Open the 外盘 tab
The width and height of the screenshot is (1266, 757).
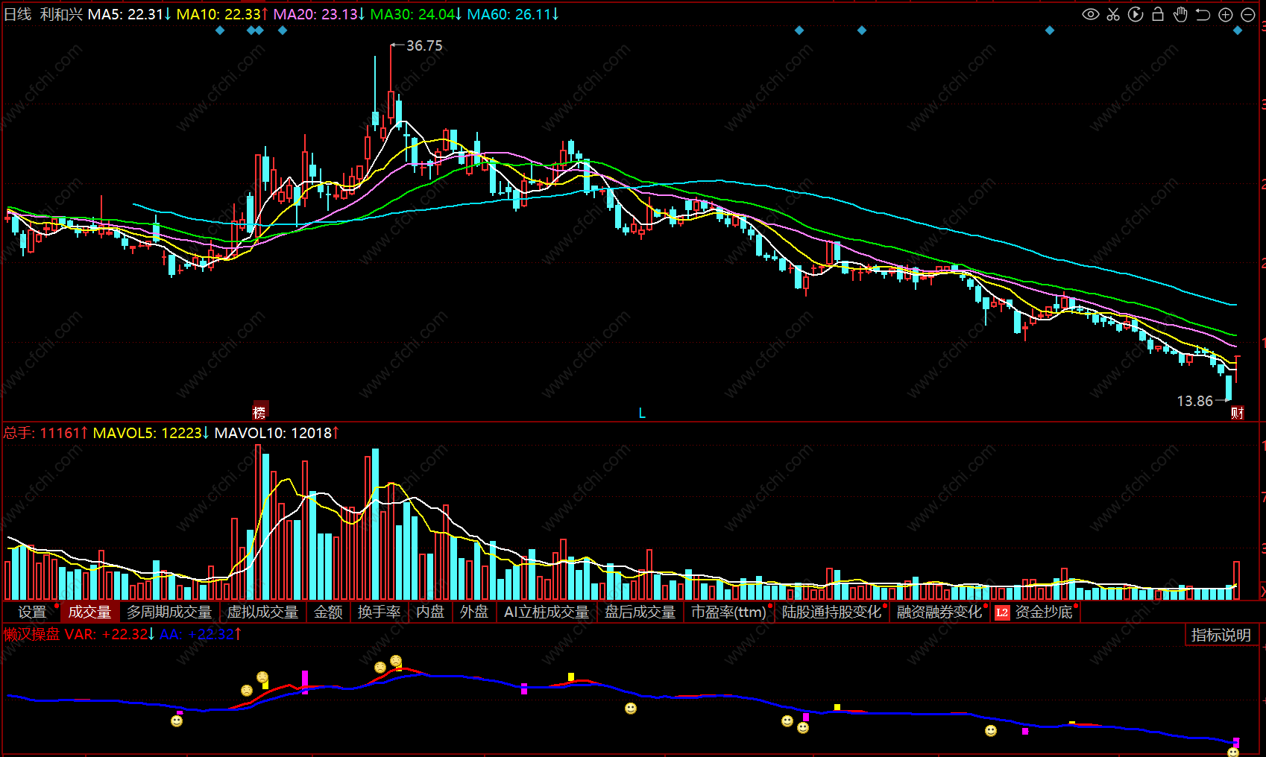point(474,612)
